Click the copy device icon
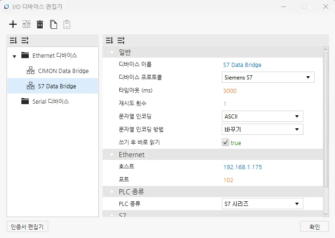The image size is (335, 238). point(54,24)
